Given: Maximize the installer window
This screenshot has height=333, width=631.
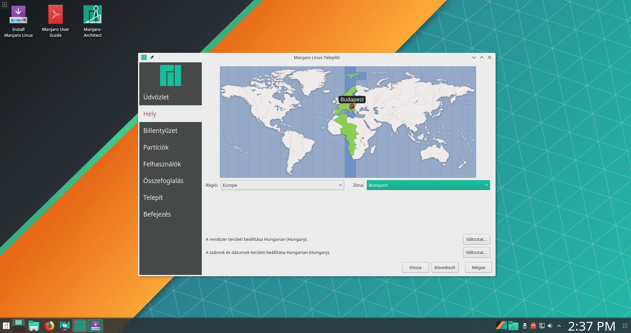Looking at the screenshot, I should (x=482, y=57).
